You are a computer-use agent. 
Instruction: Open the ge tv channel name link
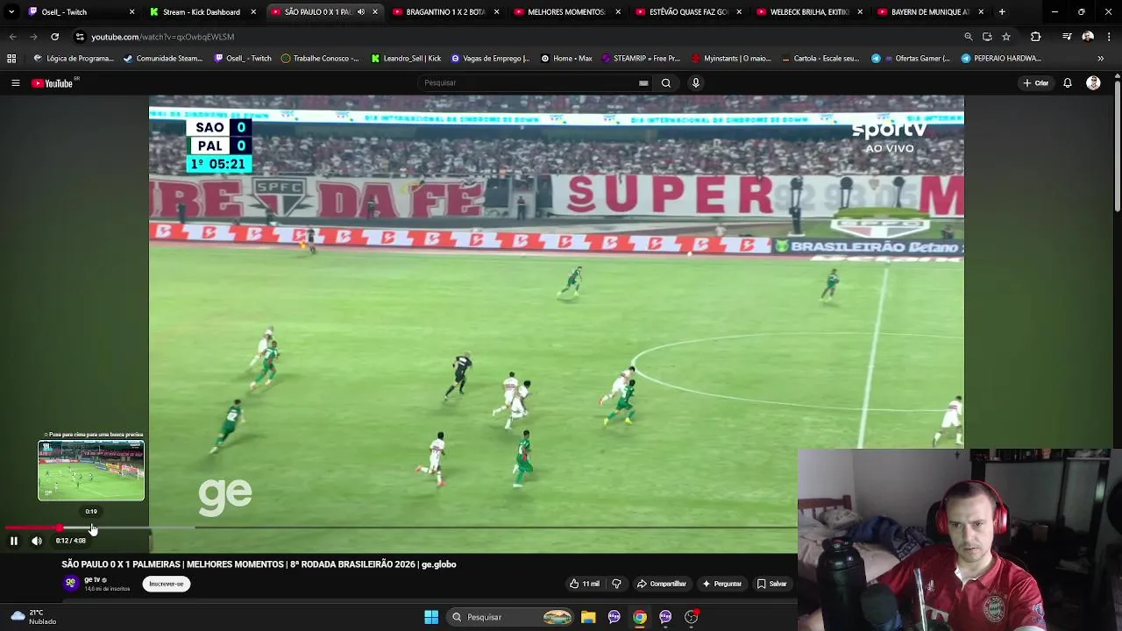click(x=92, y=580)
